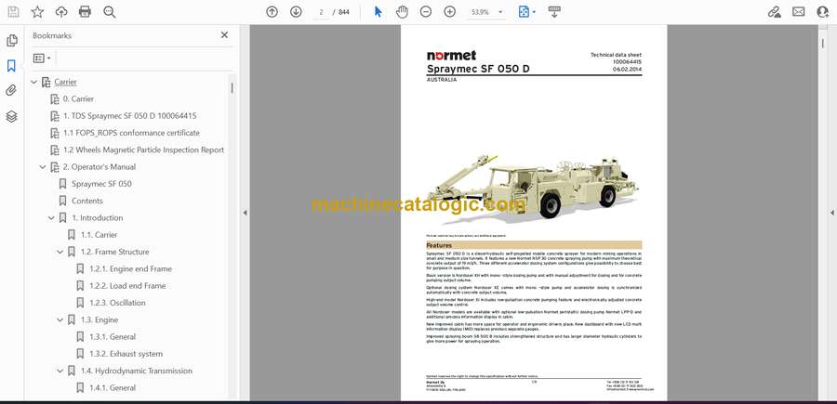Collapse the Carrier bookmark
Image resolution: width=837 pixels, height=404 pixels.
coord(33,82)
